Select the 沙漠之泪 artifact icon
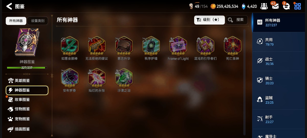Viewport: 307px width, 138px height. point(124,78)
